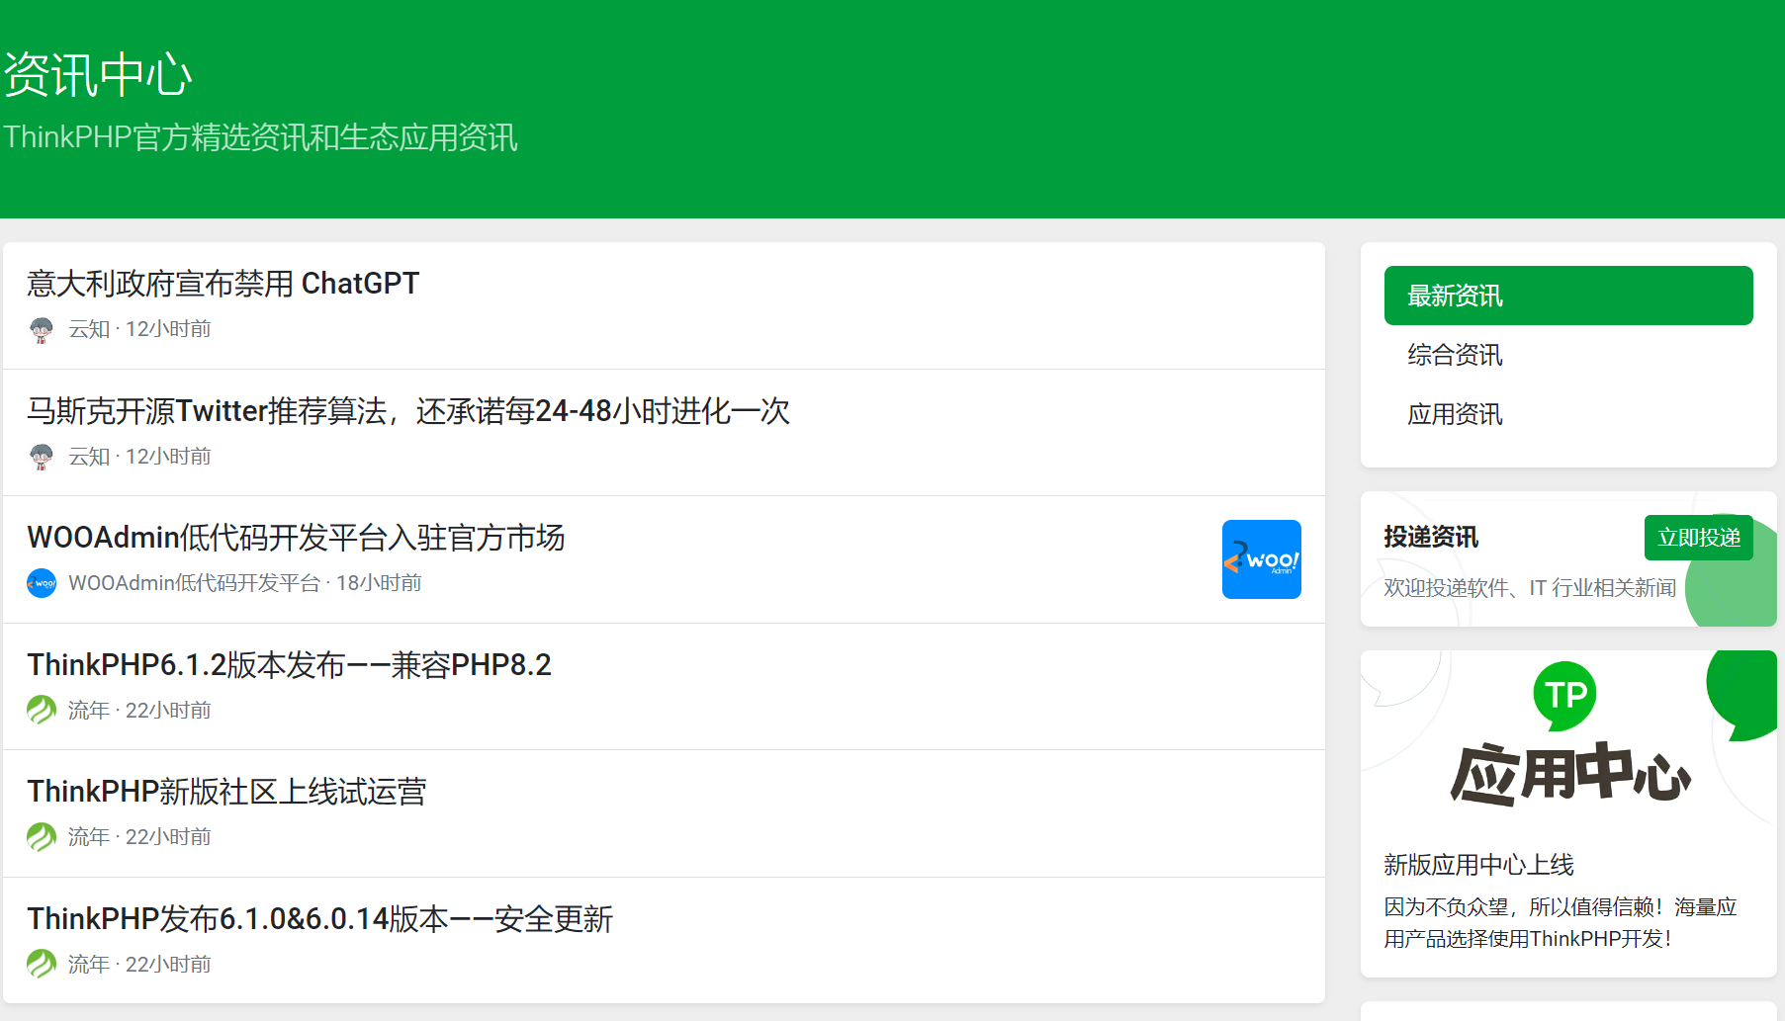Click author 流年 under ThinkPHP6.1.2 article
This screenshot has width=1785, height=1021.
[89, 710]
